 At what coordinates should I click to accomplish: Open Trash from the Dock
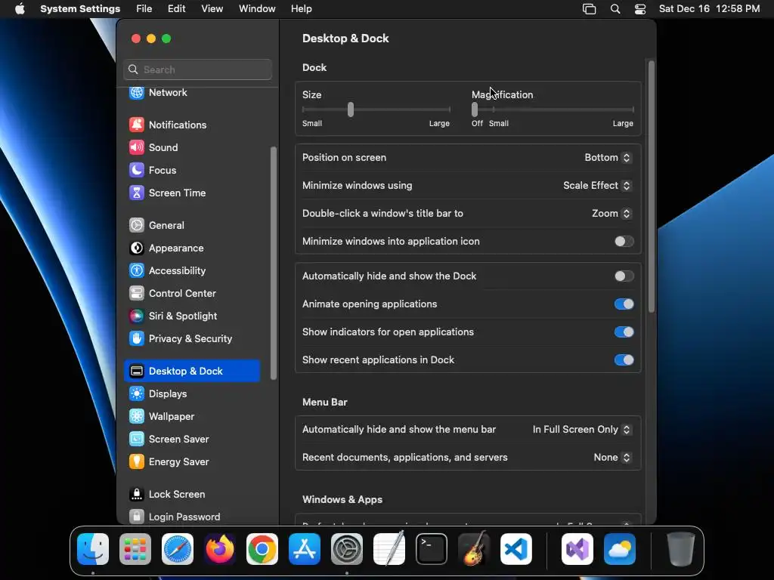(681, 549)
